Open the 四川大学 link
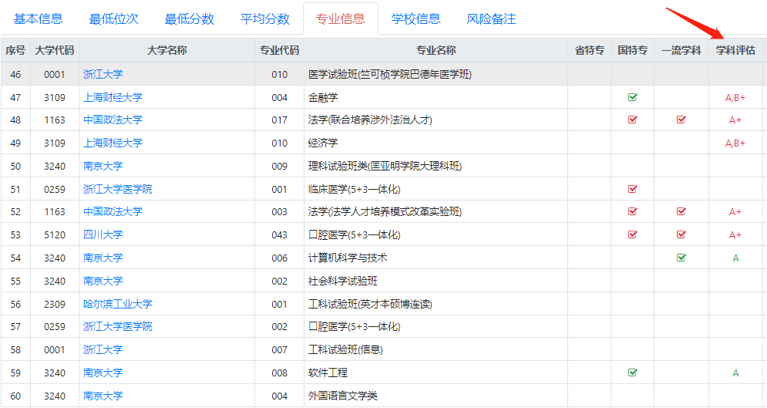 click(103, 234)
